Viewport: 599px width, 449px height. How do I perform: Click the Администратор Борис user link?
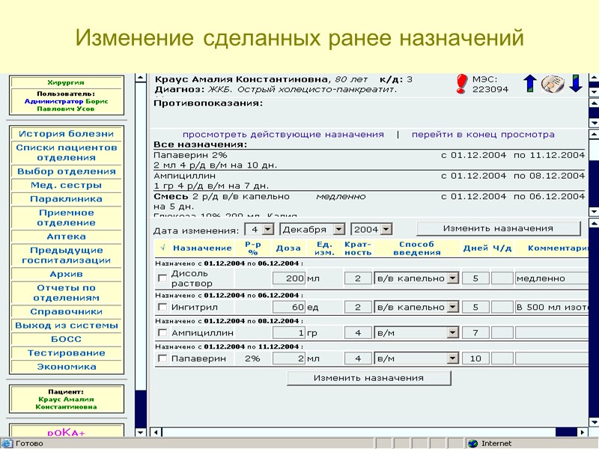(x=66, y=101)
